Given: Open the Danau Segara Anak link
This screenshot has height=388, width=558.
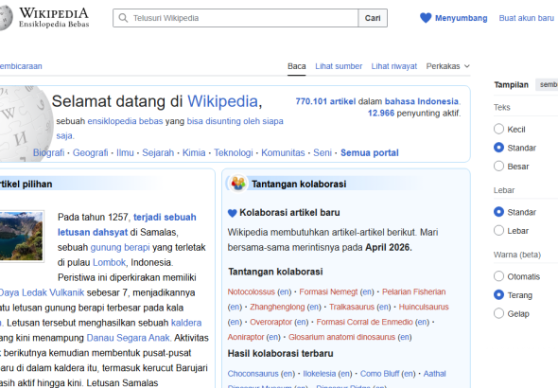Looking at the screenshot, I should pos(128,338).
